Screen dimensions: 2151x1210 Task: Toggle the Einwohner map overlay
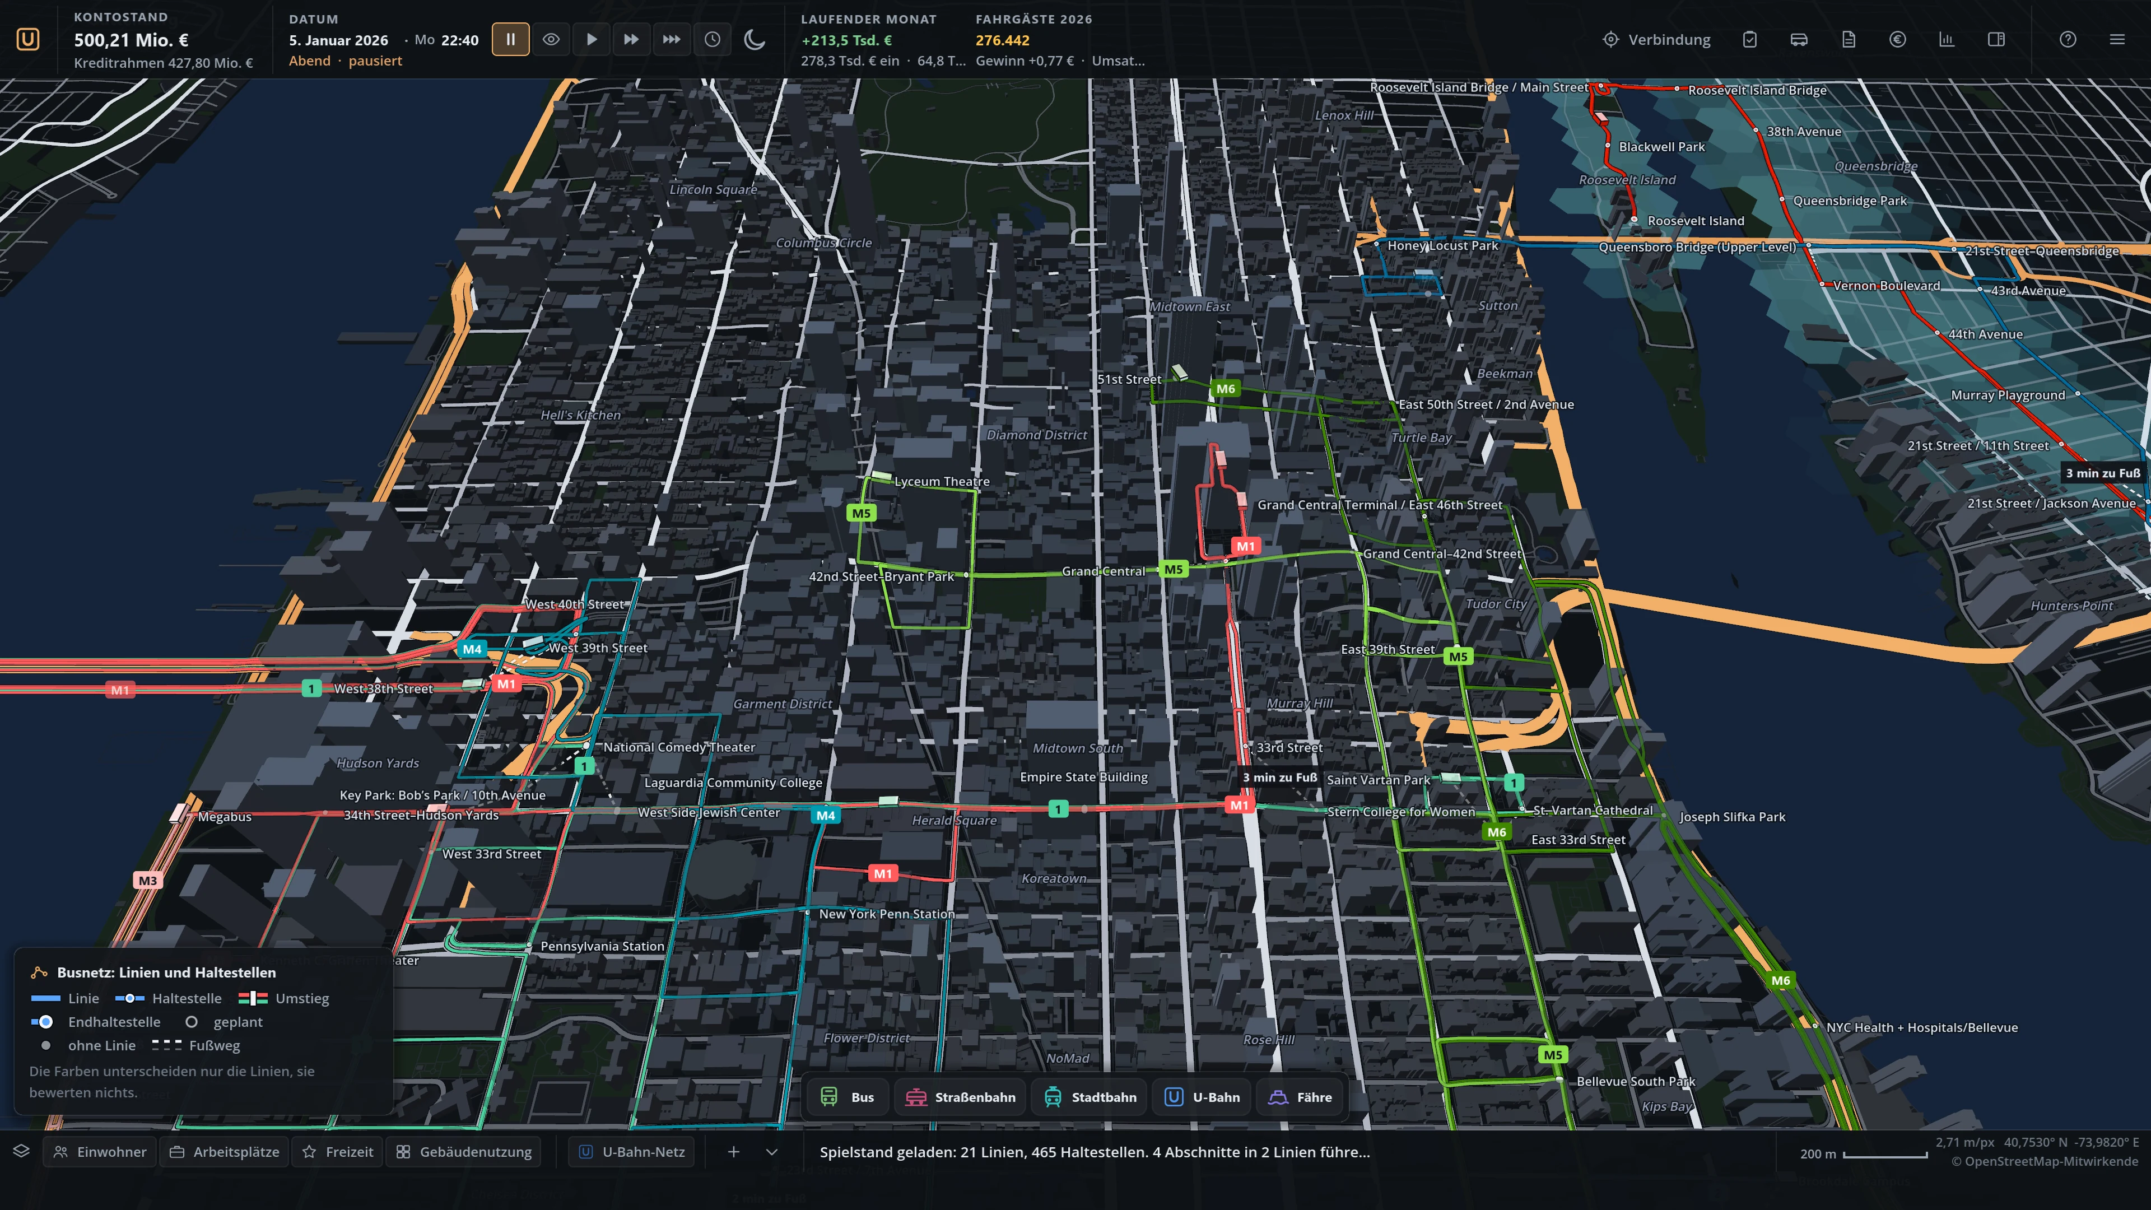click(x=100, y=1152)
